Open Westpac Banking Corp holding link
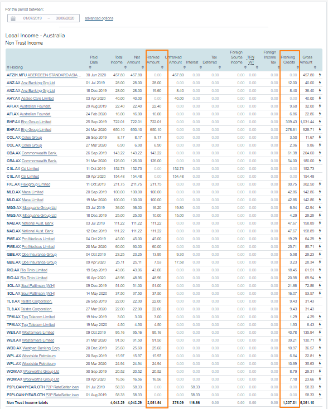Viewport: 328px width, 409px height. (x=41, y=348)
